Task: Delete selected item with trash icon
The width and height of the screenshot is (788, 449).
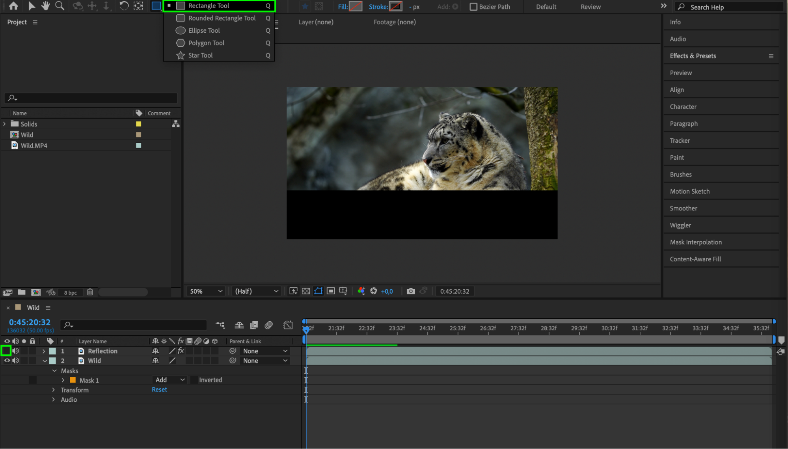Action: pos(90,292)
